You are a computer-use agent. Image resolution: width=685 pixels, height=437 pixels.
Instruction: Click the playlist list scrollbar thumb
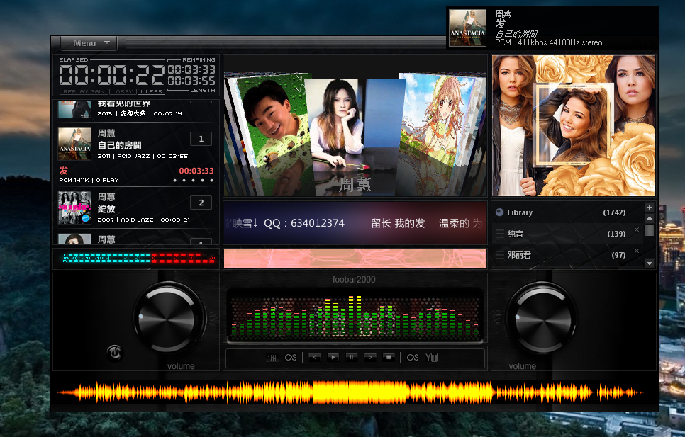[649, 230]
